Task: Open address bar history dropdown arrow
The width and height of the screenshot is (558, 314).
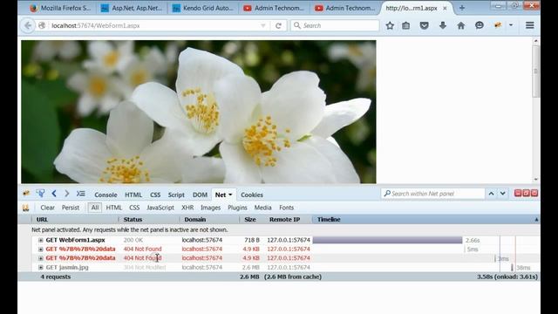Action: click(x=263, y=25)
